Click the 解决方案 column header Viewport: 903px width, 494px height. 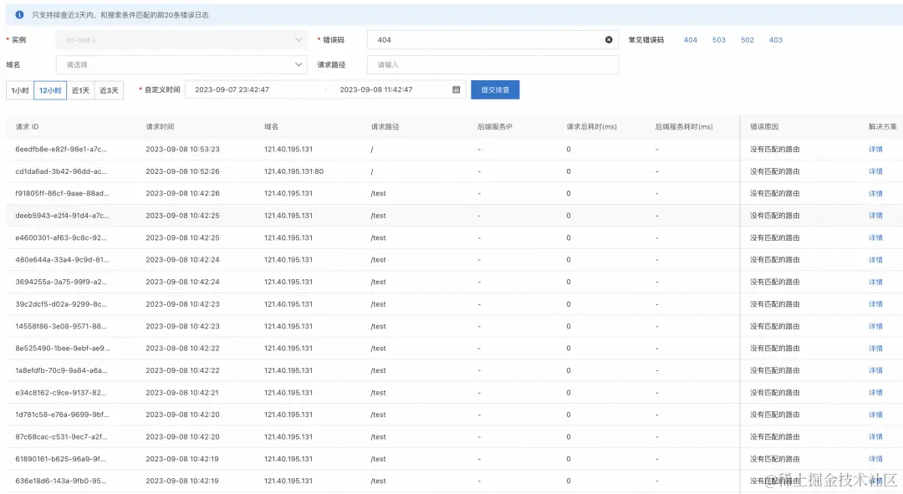click(883, 127)
